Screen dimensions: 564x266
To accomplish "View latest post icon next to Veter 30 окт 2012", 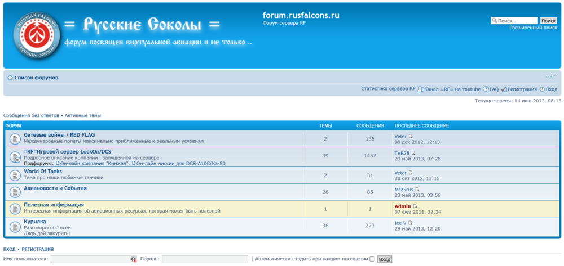I will tap(411, 173).
